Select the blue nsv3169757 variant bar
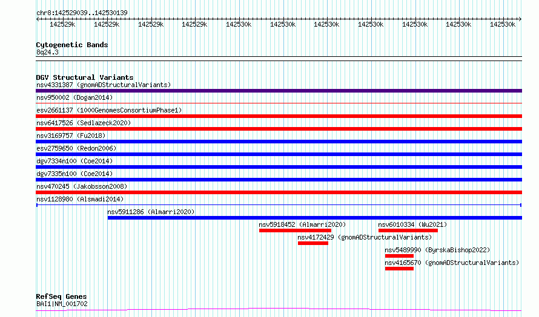Image resolution: width=539 pixels, height=317 pixels. (279, 142)
